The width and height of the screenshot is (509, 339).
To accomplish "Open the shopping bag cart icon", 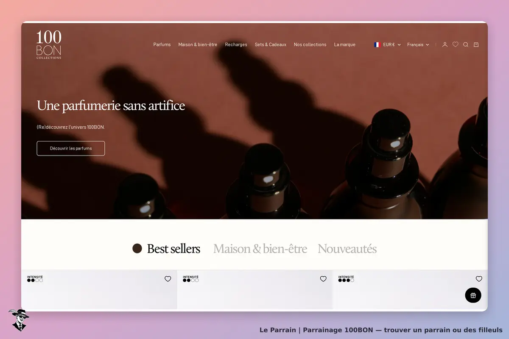I will (476, 44).
